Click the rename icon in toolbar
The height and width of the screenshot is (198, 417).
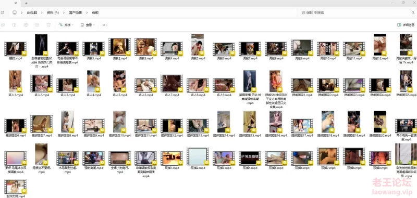(26, 25)
